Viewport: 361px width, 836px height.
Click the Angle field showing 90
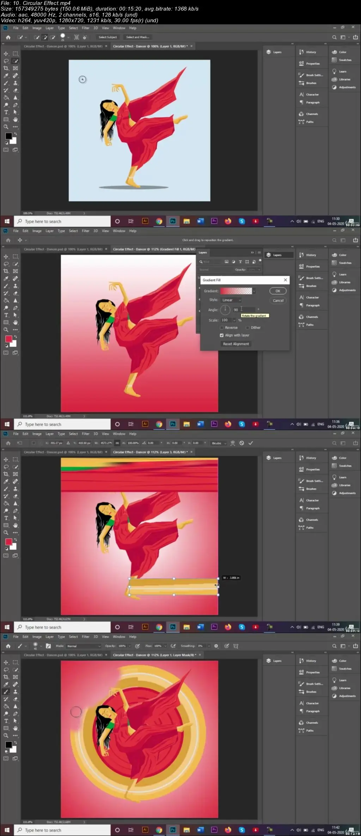244,309
